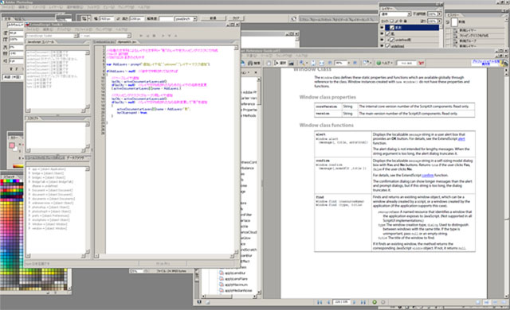This screenshot has height=310, width=510.
Task: Pick the red swatch in top row of Swatches
Action: click(x=2, y=181)
